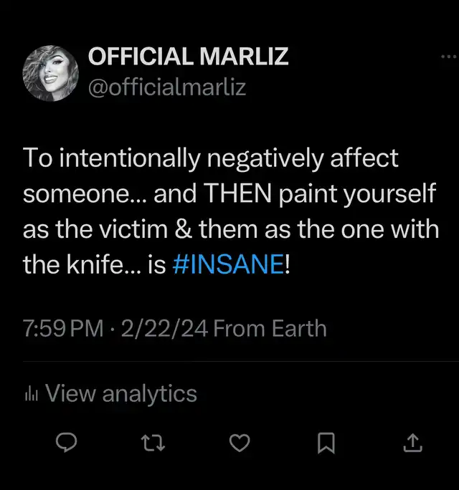Open the #INSANE hashtag
Image resolution: width=459 pixels, height=490 pixels.
pyautogui.click(x=228, y=266)
